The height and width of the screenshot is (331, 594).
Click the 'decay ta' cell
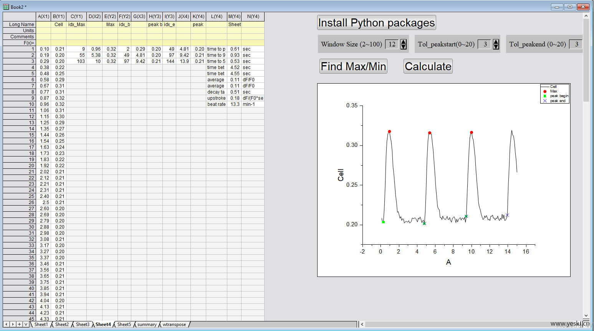click(217, 92)
